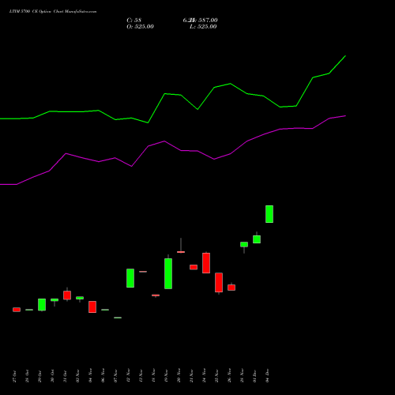This screenshot has width=395, height=395.
Task: Click the 31 Oct date label
Action: 66,376
